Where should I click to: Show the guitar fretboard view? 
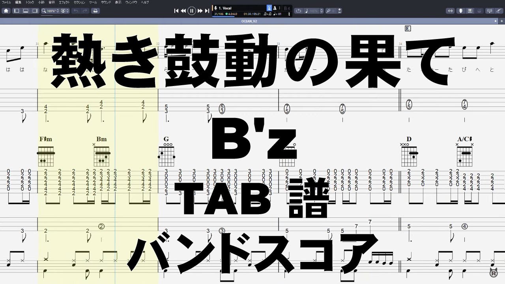(461, 11)
